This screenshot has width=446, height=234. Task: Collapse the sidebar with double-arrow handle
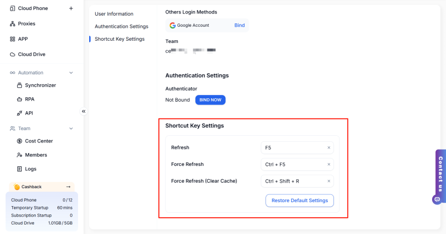[84, 111]
